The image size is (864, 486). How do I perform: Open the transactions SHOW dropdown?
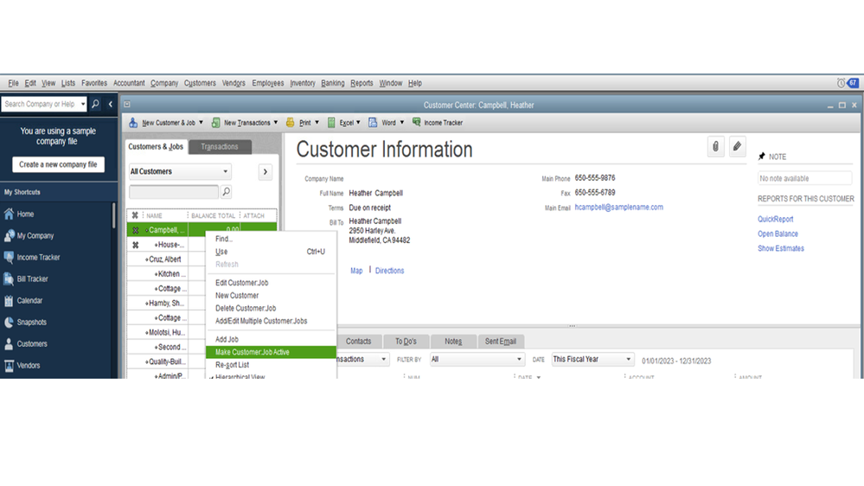[362, 359]
